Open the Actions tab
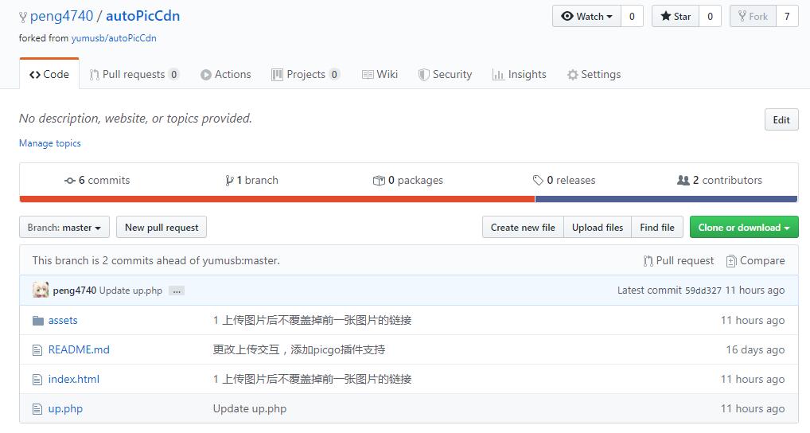Image resolution: width=810 pixels, height=433 pixels. (x=226, y=74)
